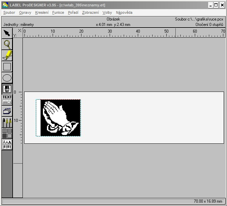Open the Funkce menu
The width and height of the screenshot is (227, 206).
(58, 13)
